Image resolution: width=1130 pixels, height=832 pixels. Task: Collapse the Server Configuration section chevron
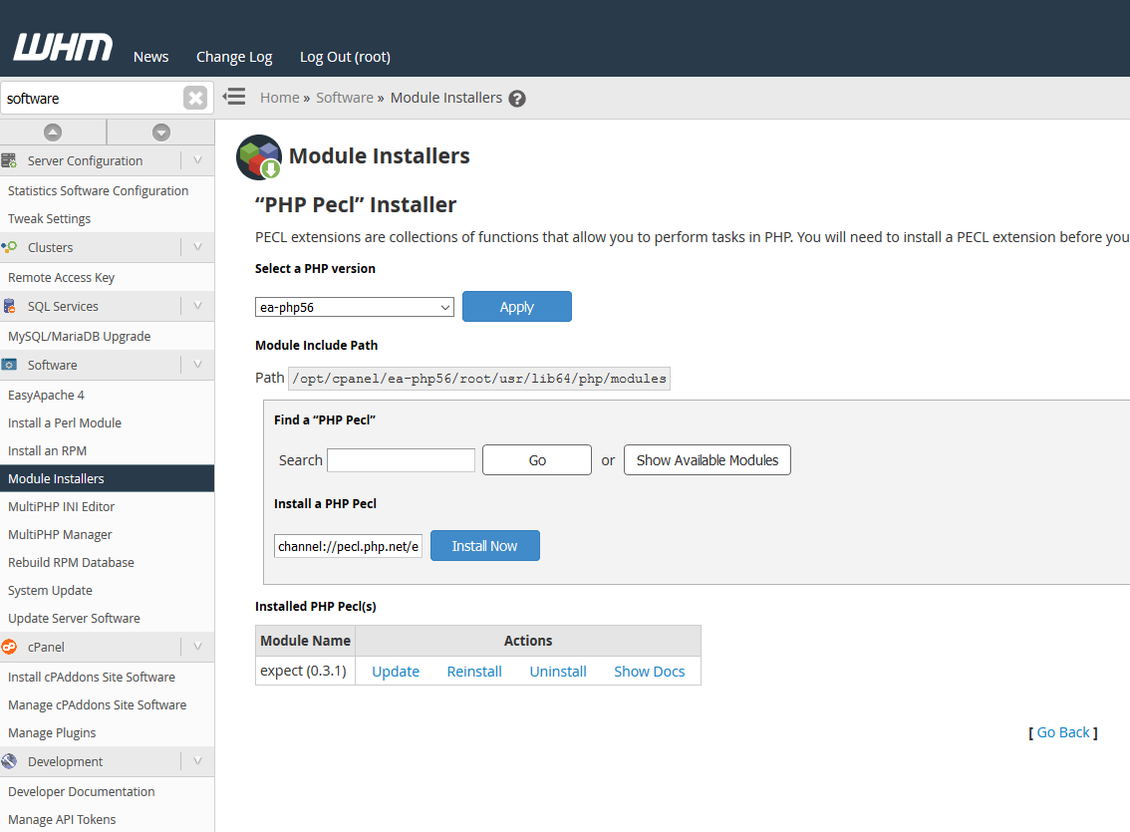click(x=197, y=160)
